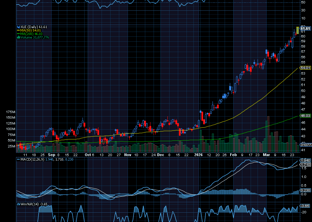Click the Wm%R indicator icon in bottom panel
Screen dimensions: 312x222
coord(19,205)
